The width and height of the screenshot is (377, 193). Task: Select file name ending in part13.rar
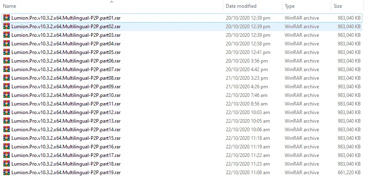click(x=66, y=121)
